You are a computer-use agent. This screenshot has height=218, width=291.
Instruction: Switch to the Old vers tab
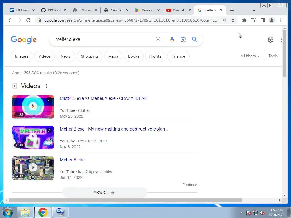(x=22, y=10)
